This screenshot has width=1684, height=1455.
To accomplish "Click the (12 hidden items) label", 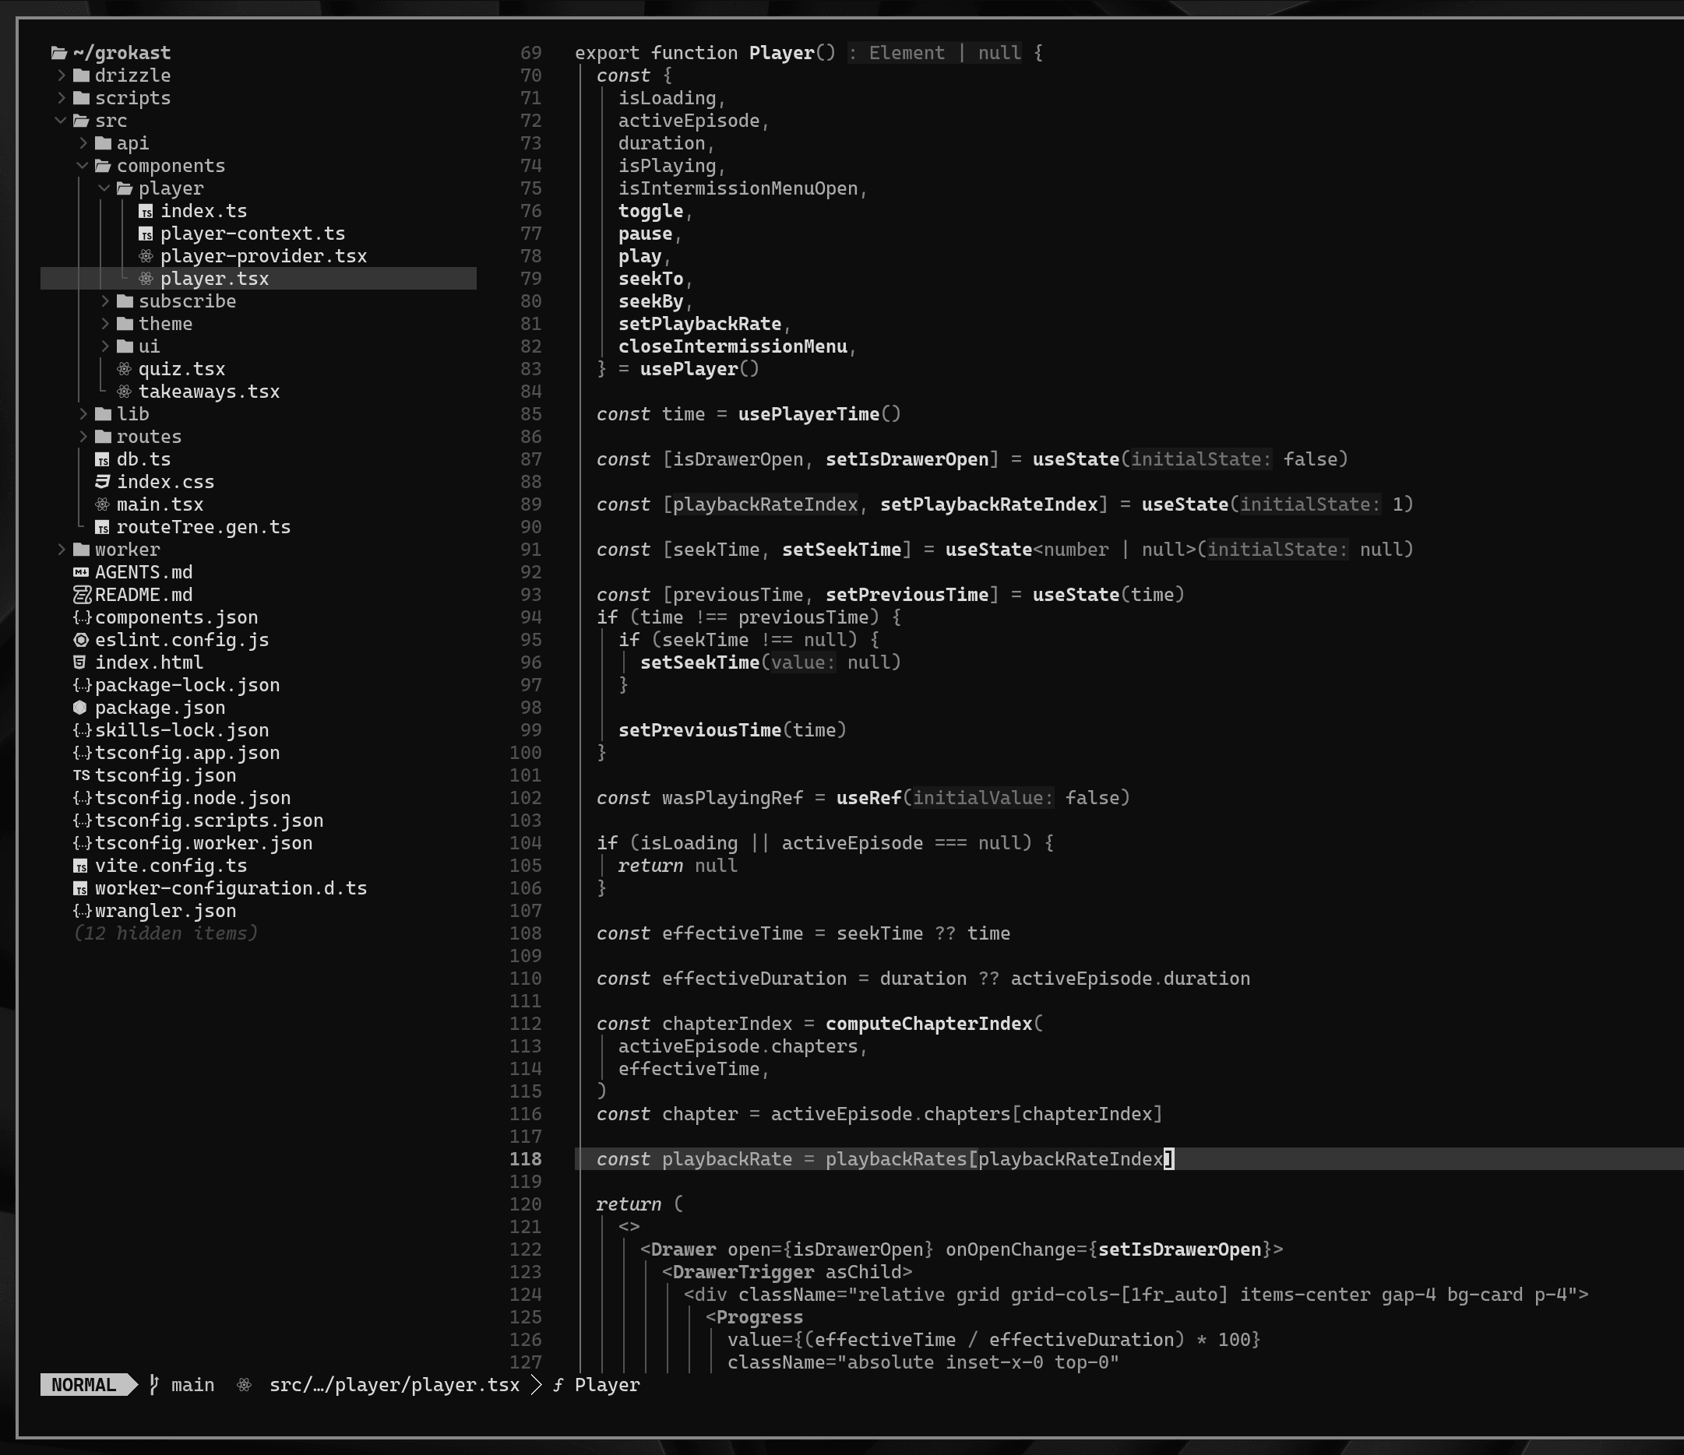I will pos(165,933).
